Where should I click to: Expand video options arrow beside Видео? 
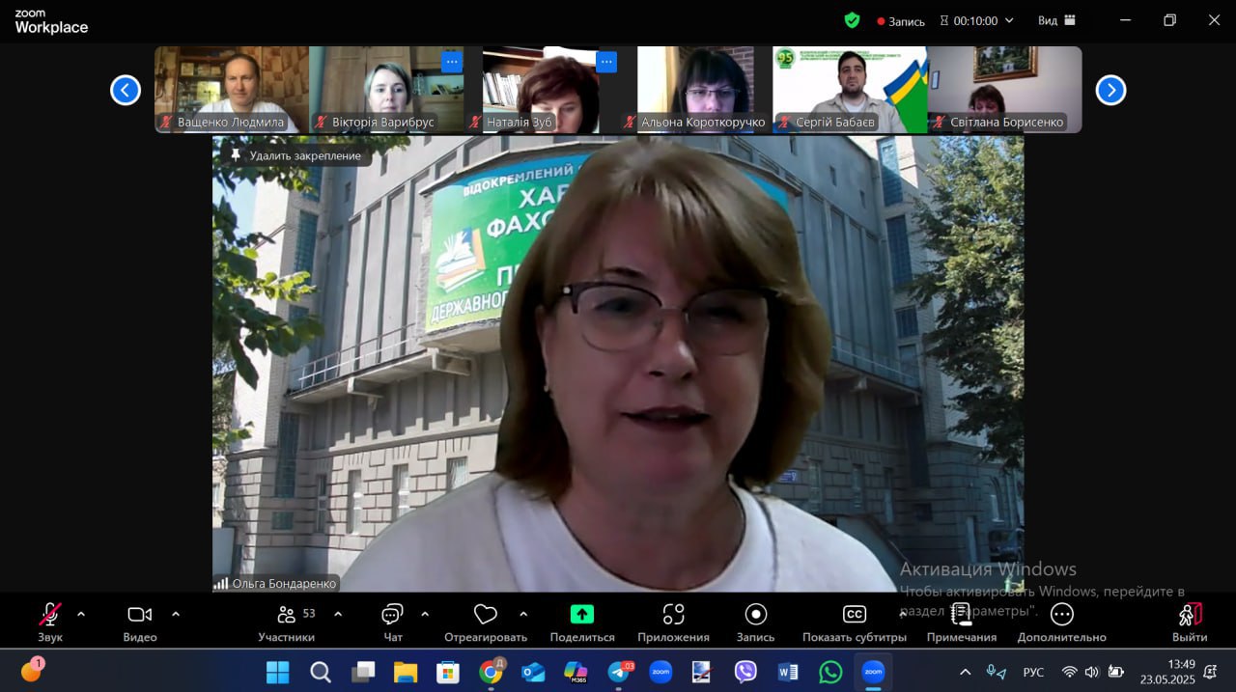pyautogui.click(x=176, y=614)
